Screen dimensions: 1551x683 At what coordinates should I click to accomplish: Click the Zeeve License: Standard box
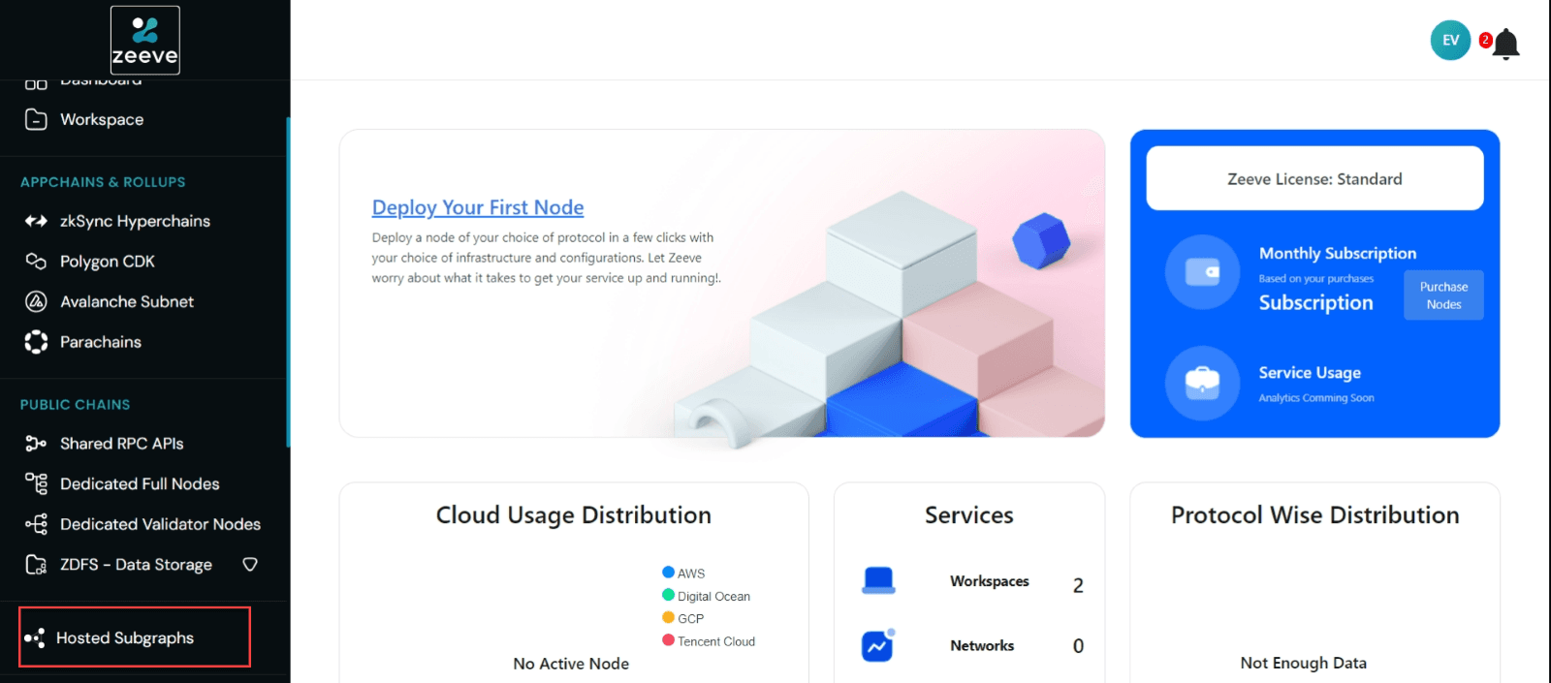pos(1314,178)
